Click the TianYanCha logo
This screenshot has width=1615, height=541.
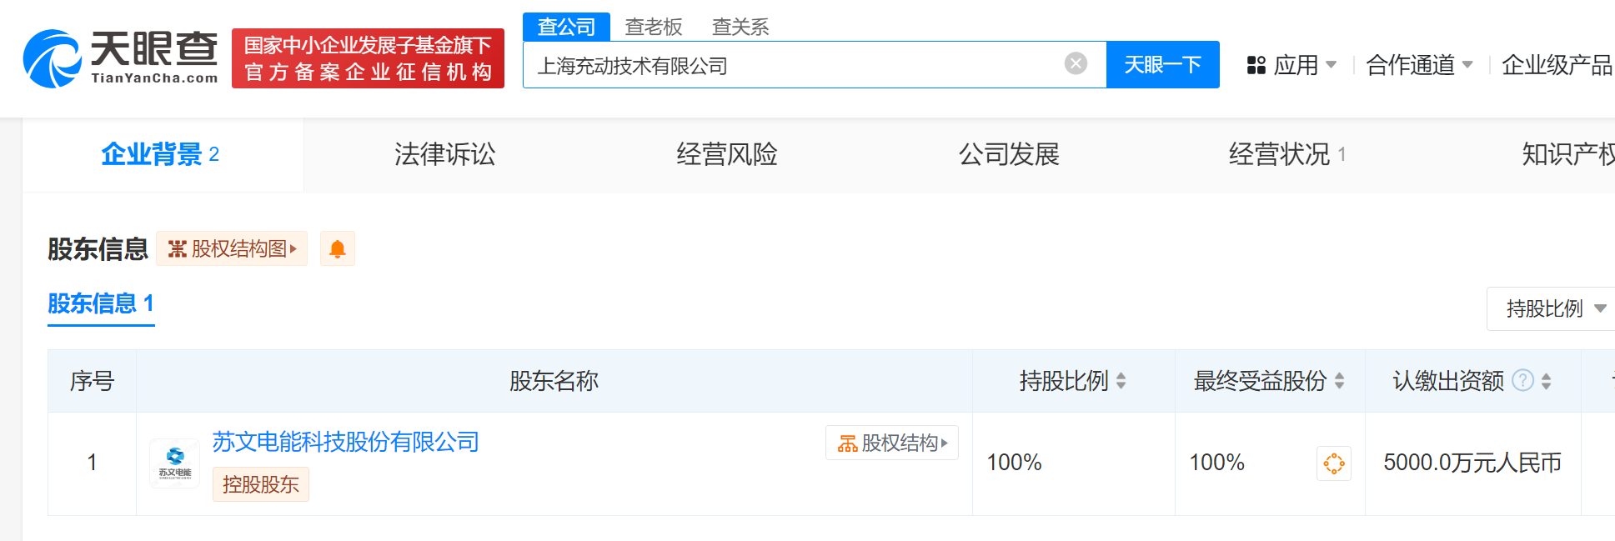click(x=121, y=58)
